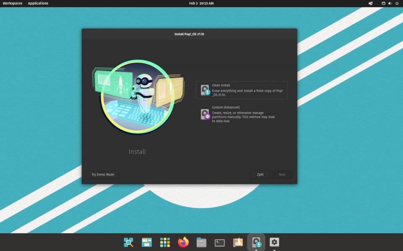Screen dimensions: 403x251
Task: Open the Files manager from dock
Action: 201,242
